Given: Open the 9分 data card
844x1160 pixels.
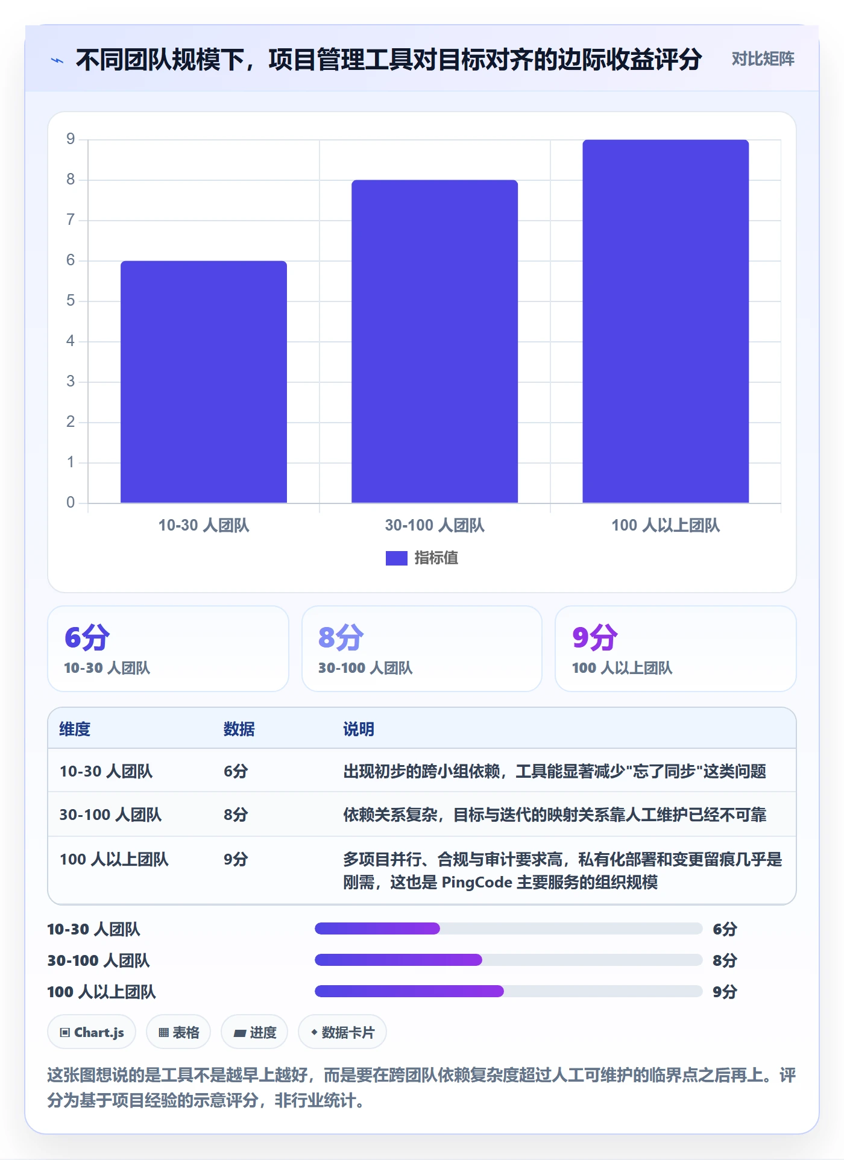Looking at the screenshot, I should [676, 649].
